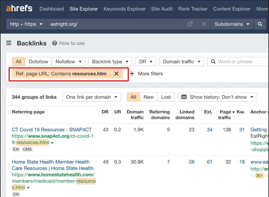
Task: Click the Word or phrase search field
Action: 238,62
